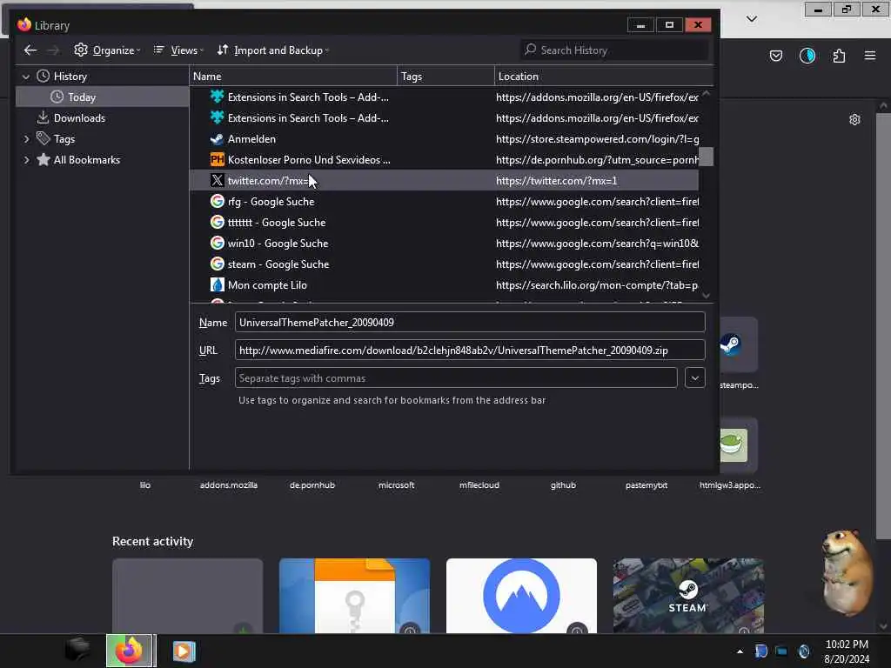Open the Extensions puzzle icon
Viewport: 891px width, 668px height.
[839, 56]
